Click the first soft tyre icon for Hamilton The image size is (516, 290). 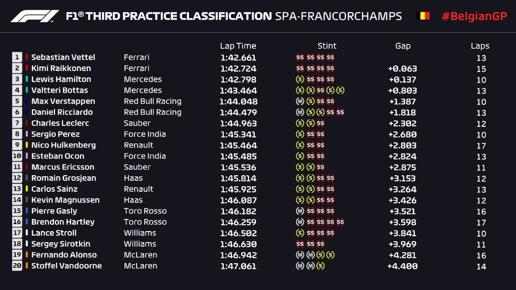pyautogui.click(x=300, y=80)
